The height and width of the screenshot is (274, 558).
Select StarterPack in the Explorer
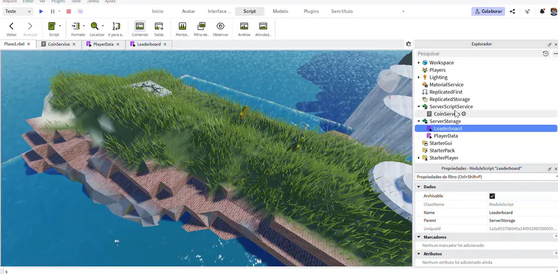pyautogui.click(x=441, y=151)
